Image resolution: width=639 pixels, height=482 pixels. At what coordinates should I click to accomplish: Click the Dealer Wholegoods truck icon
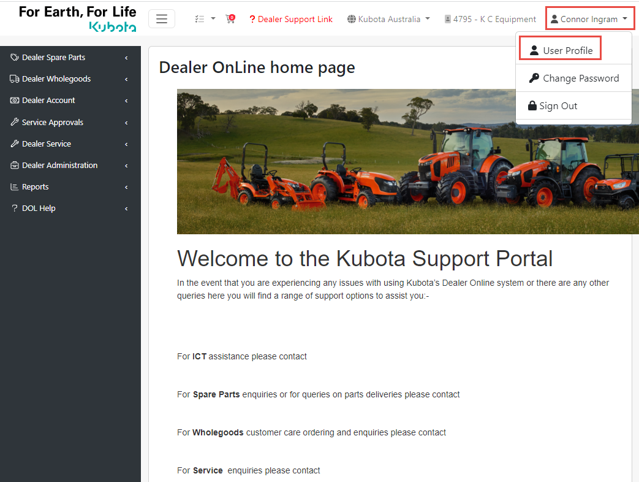click(14, 78)
